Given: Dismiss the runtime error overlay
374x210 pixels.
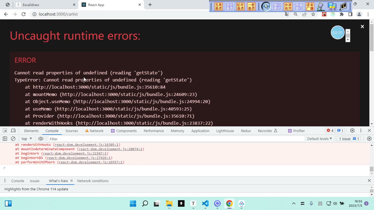Looking at the screenshot, I should click(x=362, y=27).
